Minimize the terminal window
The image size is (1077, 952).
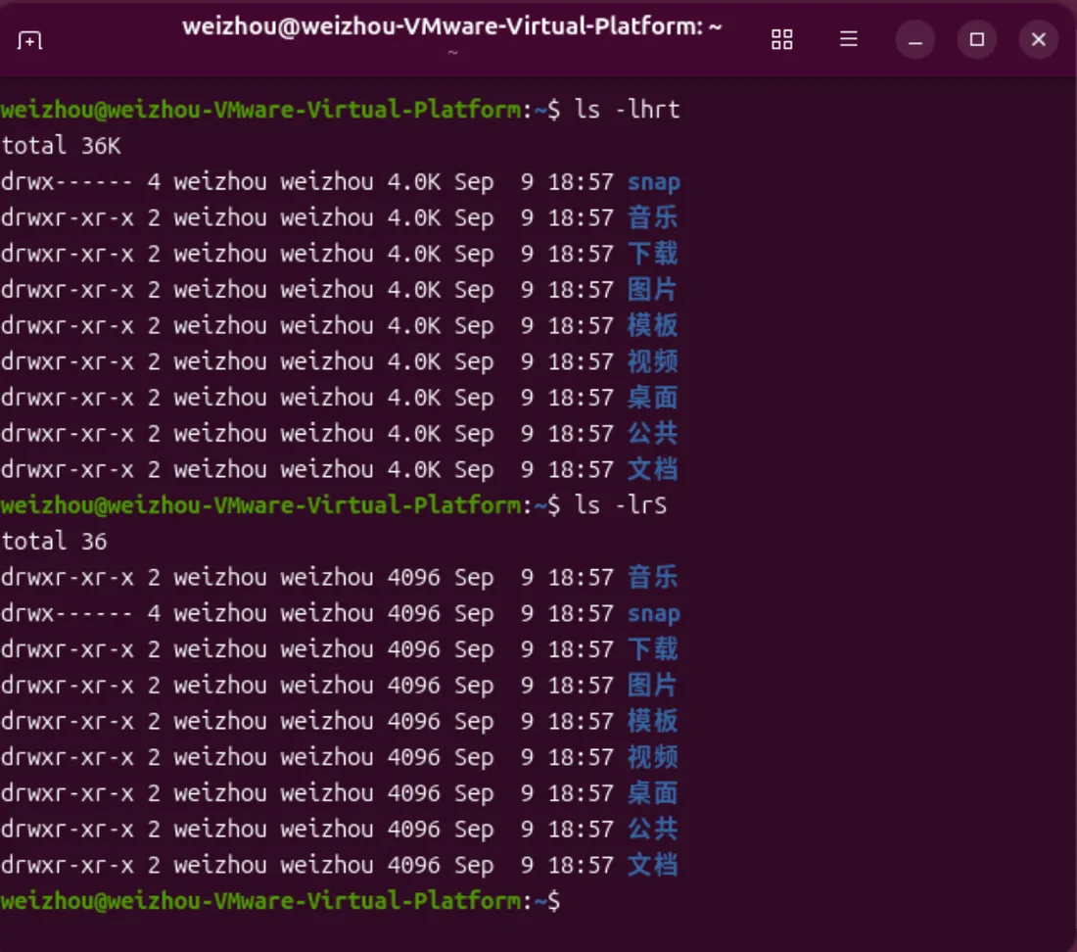pyautogui.click(x=914, y=40)
